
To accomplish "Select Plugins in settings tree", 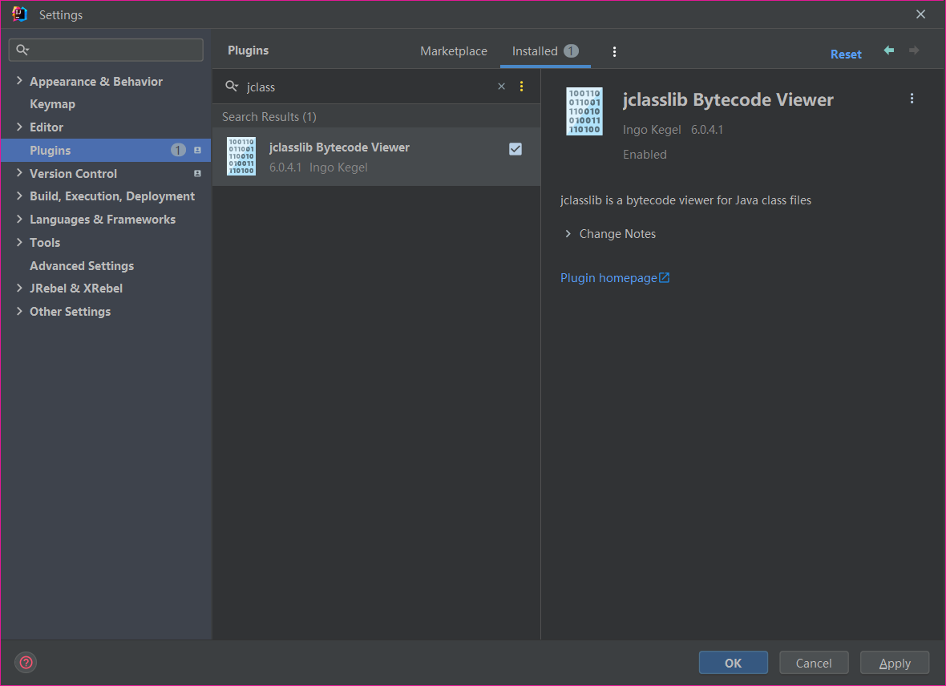I will tap(106, 150).
